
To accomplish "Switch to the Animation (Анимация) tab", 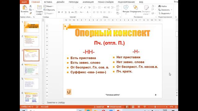I will (88, 2).
